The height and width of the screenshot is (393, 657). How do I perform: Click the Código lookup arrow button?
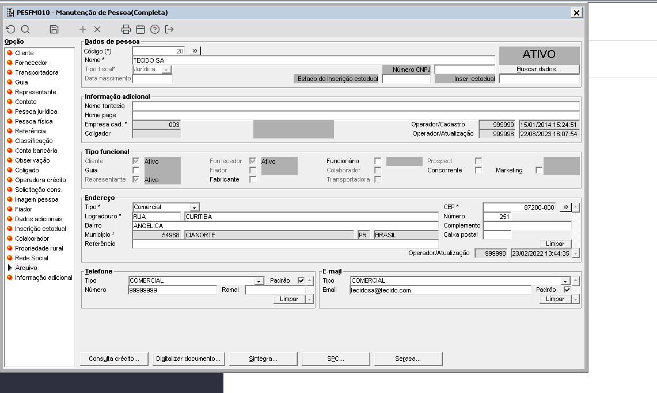pos(195,51)
